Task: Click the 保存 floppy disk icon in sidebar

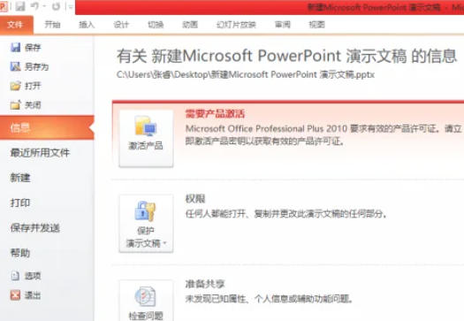Action: point(15,48)
